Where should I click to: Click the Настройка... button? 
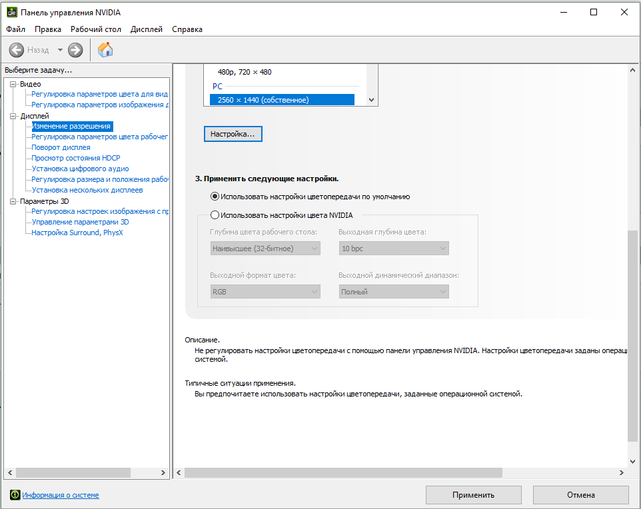click(x=233, y=134)
